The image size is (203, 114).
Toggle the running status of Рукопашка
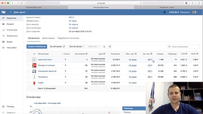pos(66,77)
